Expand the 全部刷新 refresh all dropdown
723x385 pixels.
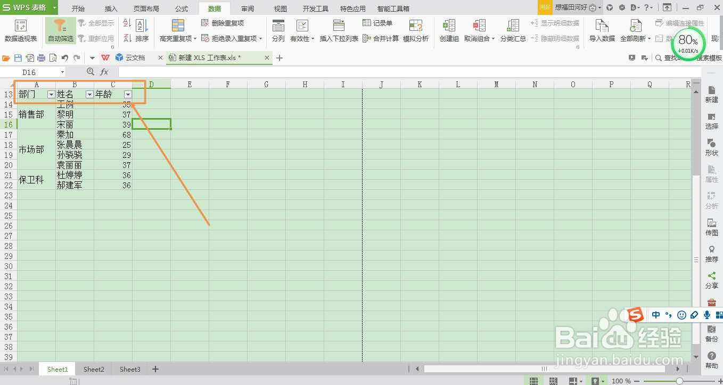click(x=650, y=39)
